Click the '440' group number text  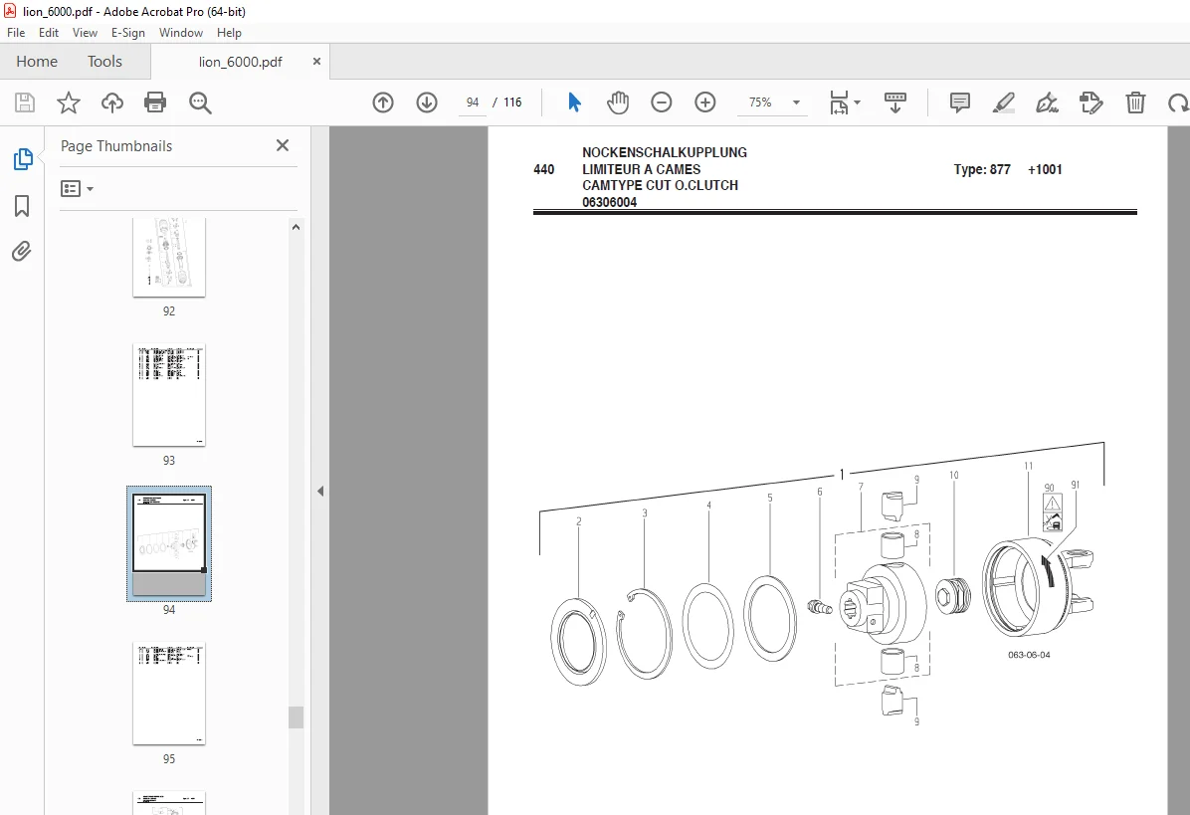click(x=544, y=169)
